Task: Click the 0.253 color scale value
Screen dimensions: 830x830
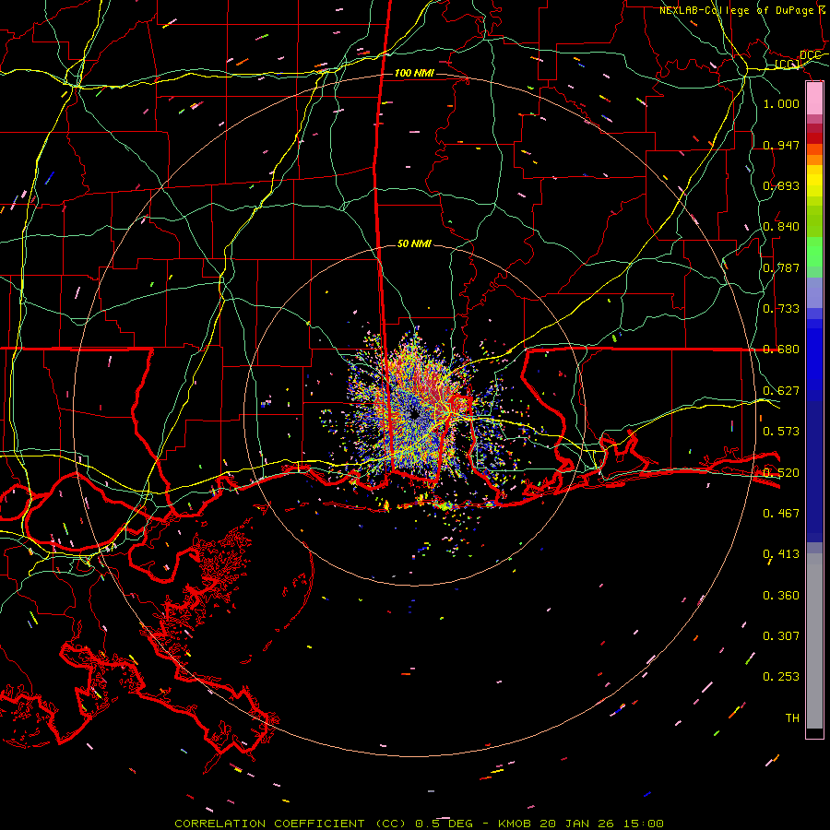Action: [781, 677]
